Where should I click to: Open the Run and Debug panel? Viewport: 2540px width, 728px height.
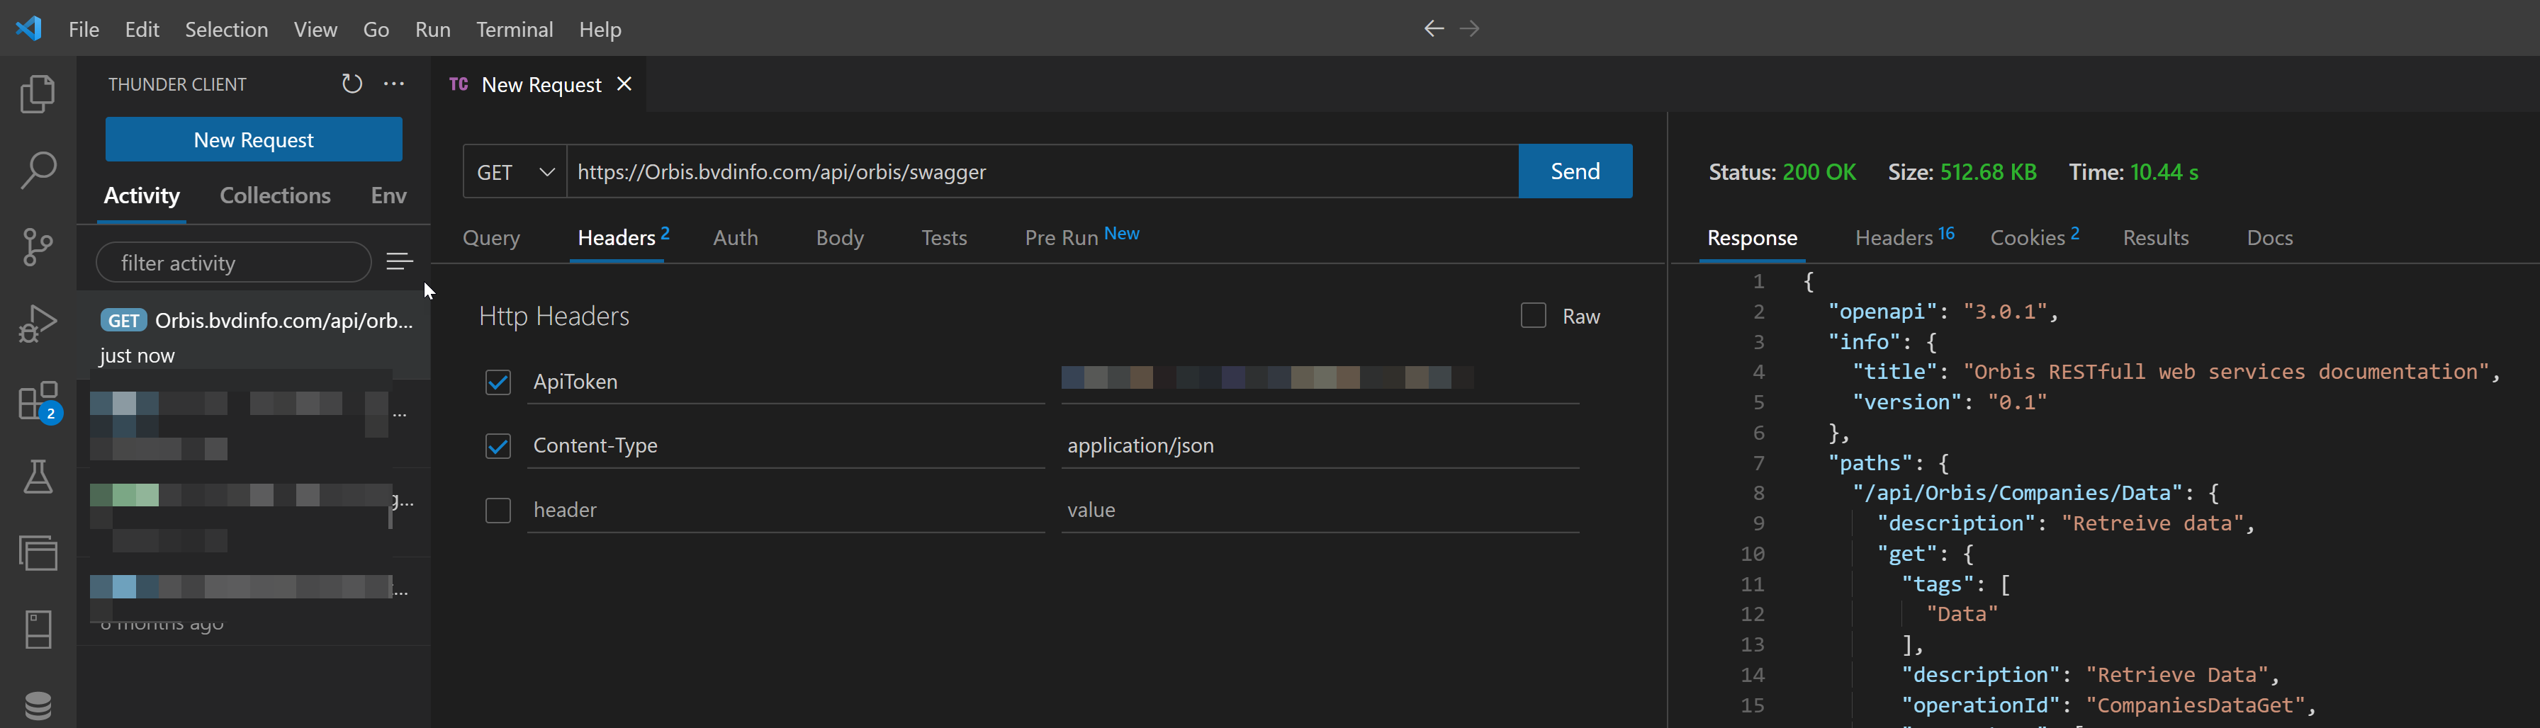point(38,322)
